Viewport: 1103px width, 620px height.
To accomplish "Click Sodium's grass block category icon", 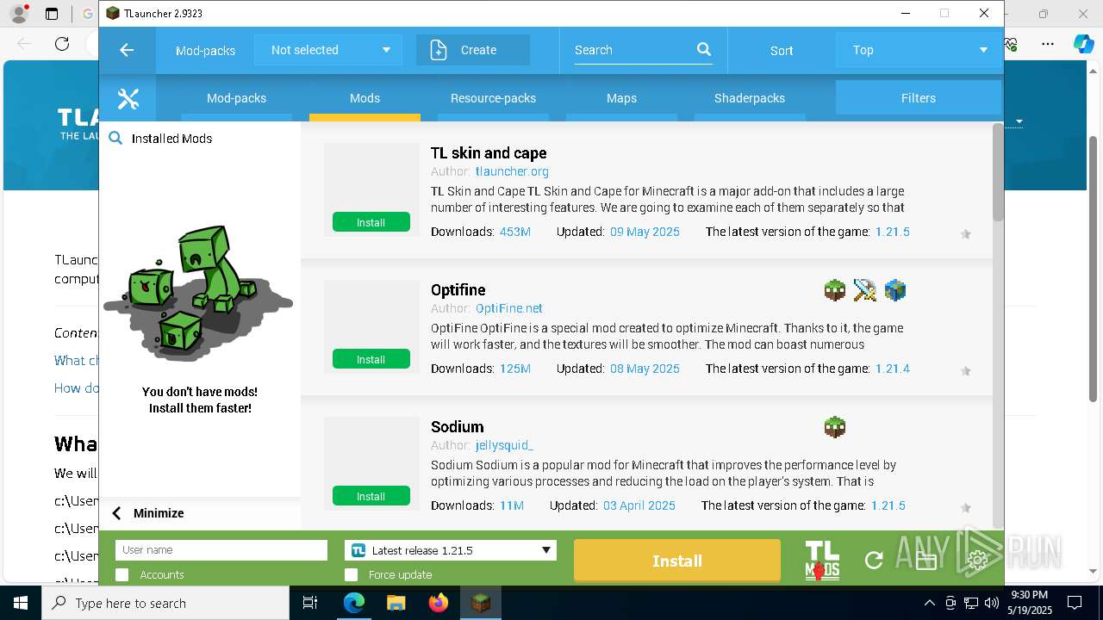I will [835, 427].
